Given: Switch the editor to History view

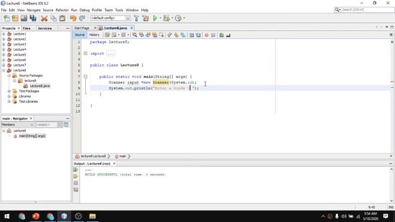Looking at the screenshot, I should coord(94,35).
